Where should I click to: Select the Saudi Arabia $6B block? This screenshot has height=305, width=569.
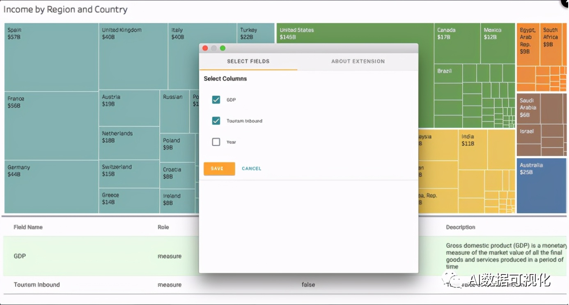pyautogui.click(x=528, y=108)
